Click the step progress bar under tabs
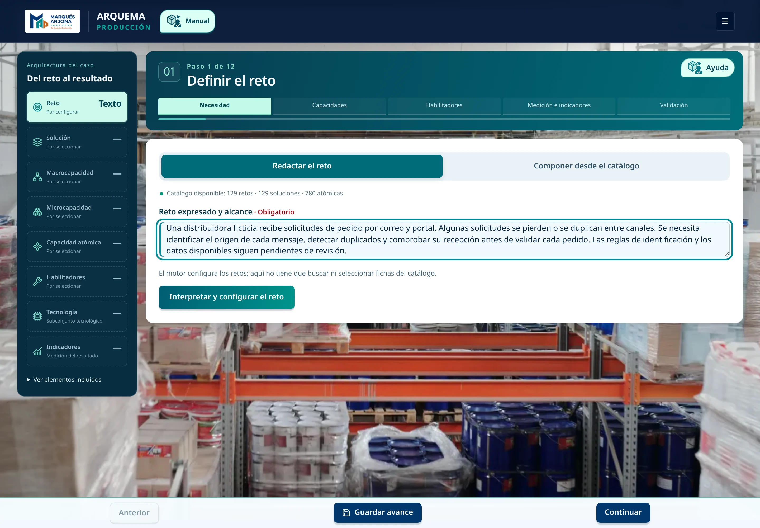 (444, 119)
